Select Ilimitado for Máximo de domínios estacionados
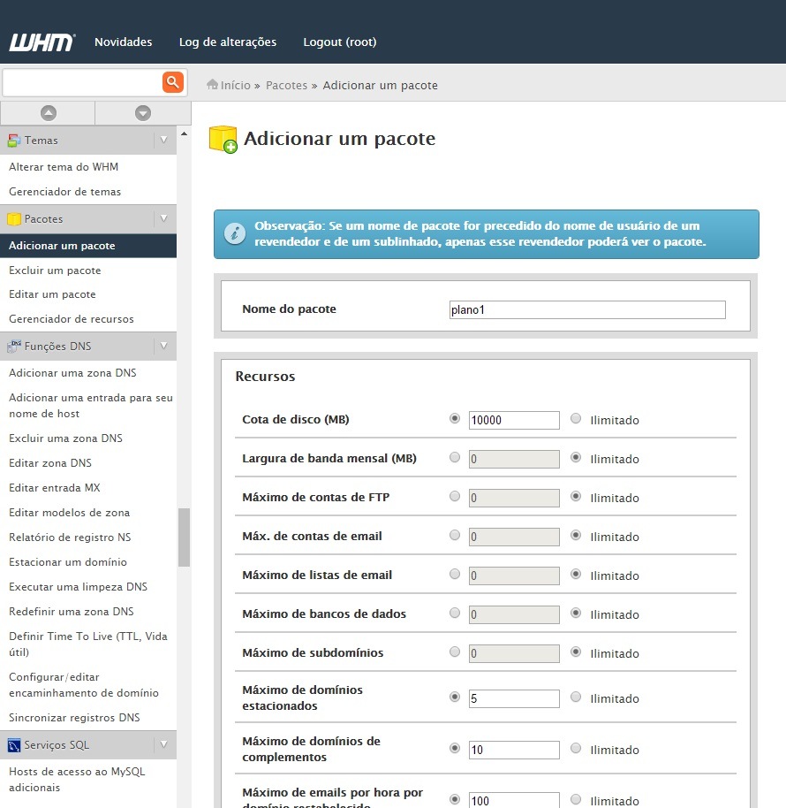The height and width of the screenshot is (808, 786). coord(575,697)
